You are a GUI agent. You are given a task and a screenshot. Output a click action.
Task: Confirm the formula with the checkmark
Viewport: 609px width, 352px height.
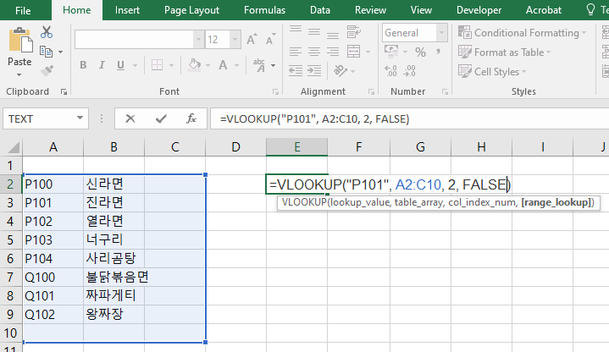pos(161,118)
